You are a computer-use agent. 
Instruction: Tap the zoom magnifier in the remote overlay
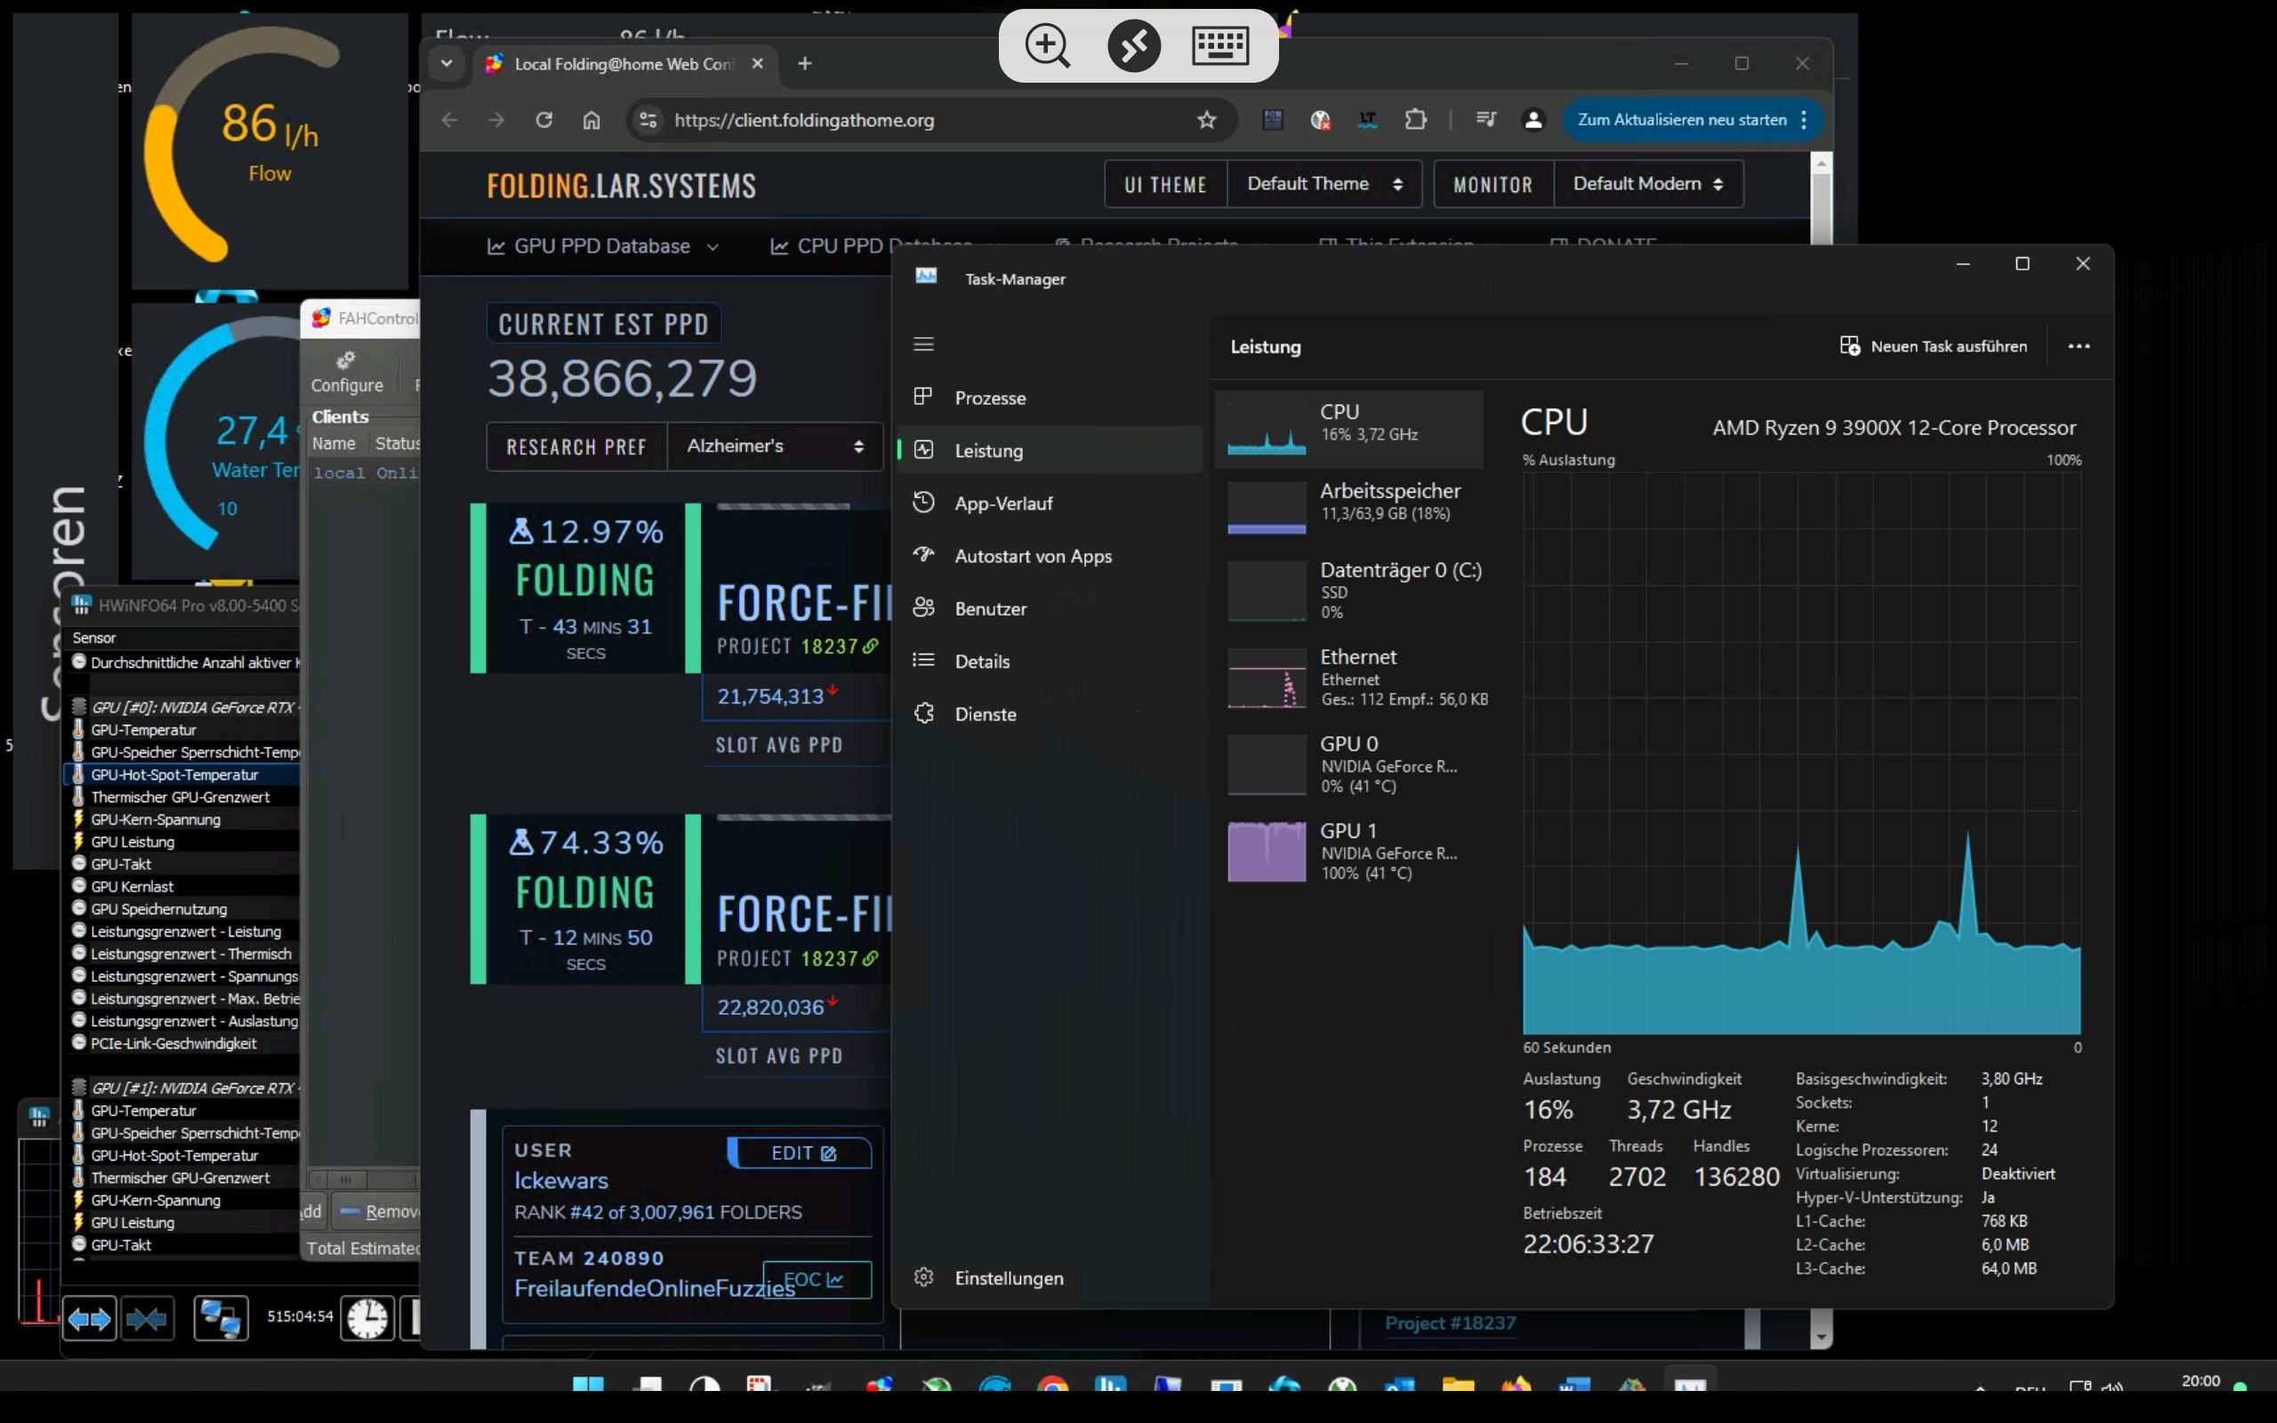coord(1047,45)
